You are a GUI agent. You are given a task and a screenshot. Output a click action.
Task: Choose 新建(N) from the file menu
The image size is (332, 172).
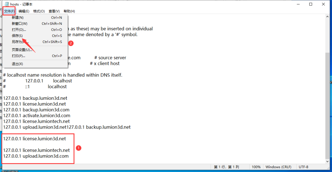(18, 18)
